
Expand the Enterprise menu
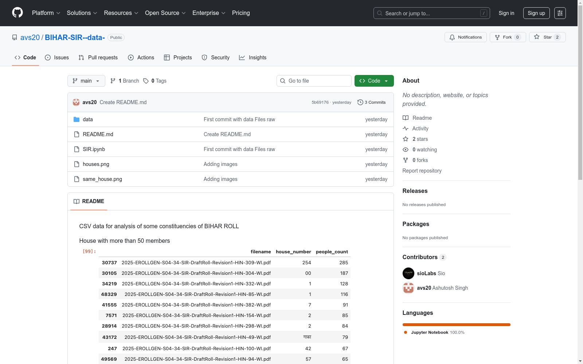point(209,13)
